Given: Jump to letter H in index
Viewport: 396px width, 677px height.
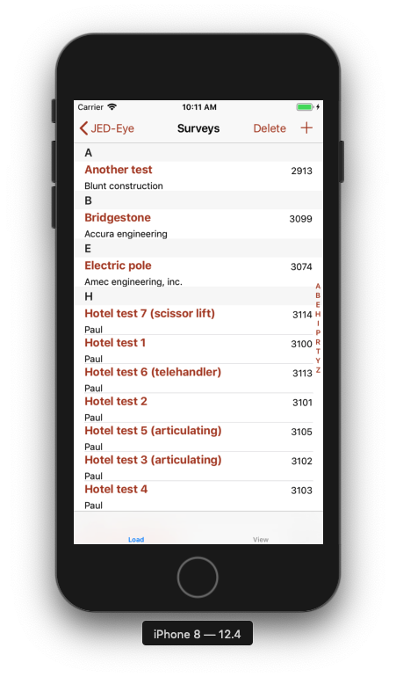Looking at the screenshot, I should tap(318, 314).
